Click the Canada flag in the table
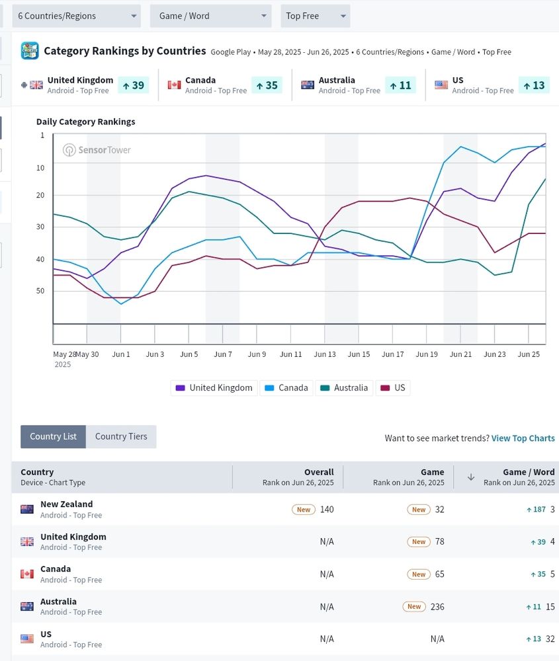The height and width of the screenshot is (661, 559). [27, 574]
